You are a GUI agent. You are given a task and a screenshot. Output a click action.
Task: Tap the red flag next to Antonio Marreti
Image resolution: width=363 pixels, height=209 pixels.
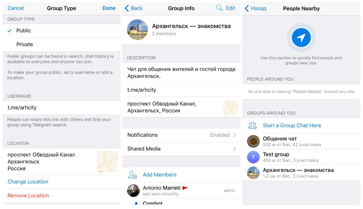[x=185, y=188]
